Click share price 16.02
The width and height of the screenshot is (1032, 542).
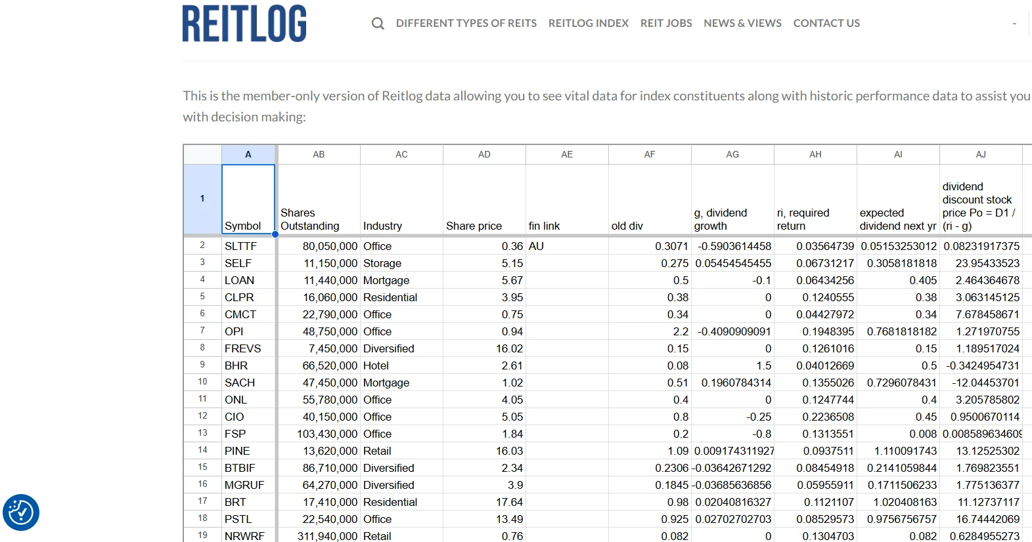484,348
